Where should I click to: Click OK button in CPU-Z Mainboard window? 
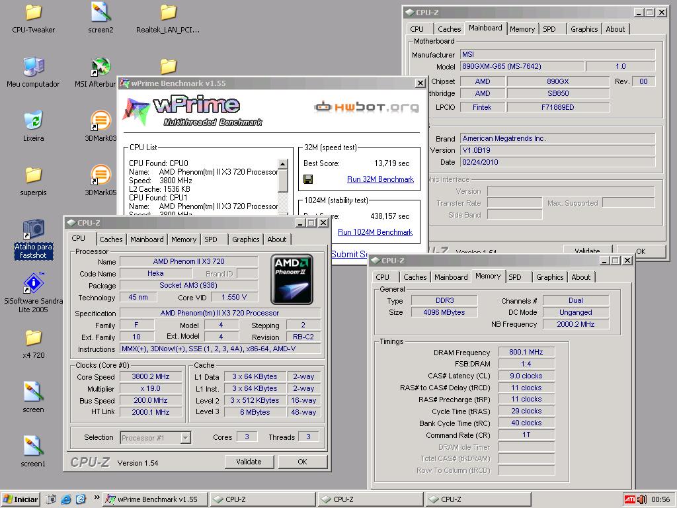pyautogui.click(x=641, y=251)
